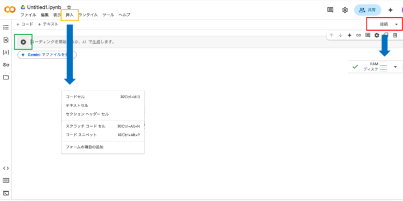Screen dimensions: 403x201
Task: Select セクション ヘッダー セル menu entry
Action: (103, 114)
